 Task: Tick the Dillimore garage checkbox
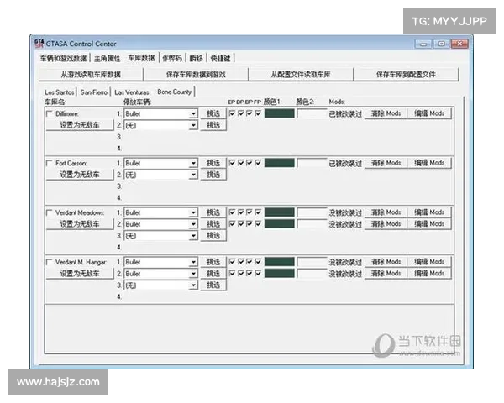point(50,114)
